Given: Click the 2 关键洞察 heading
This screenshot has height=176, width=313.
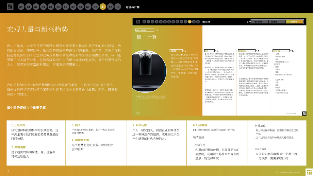Looking at the screenshot, I should (18, 147).
